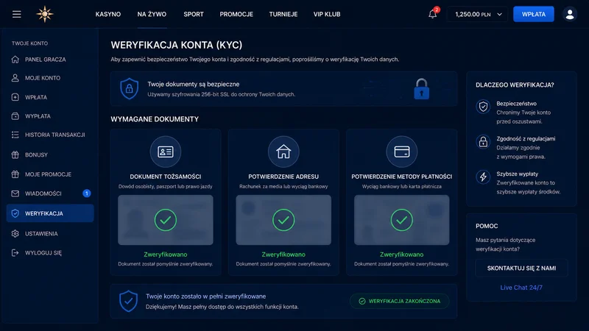This screenshot has height=331, width=589.
Task: Click the credit card icon for payment method
Action: [401, 152]
